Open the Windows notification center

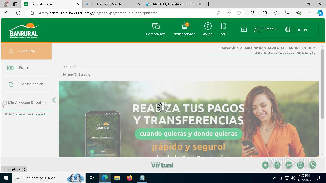(x=318, y=178)
